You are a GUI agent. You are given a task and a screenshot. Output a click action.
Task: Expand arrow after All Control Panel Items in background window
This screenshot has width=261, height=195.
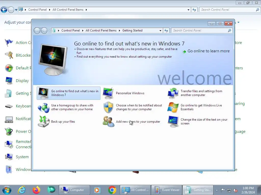[86, 10]
